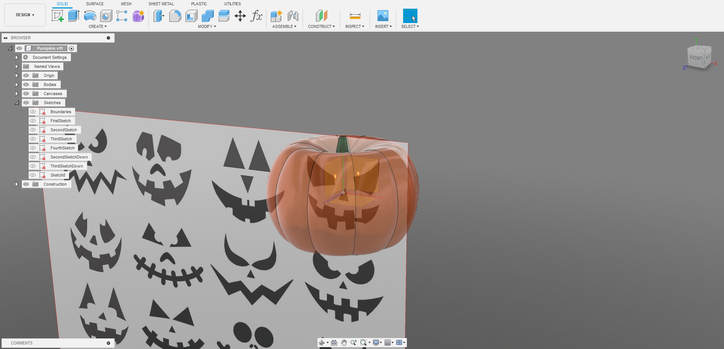Switch to the MESH tab

(126, 4)
